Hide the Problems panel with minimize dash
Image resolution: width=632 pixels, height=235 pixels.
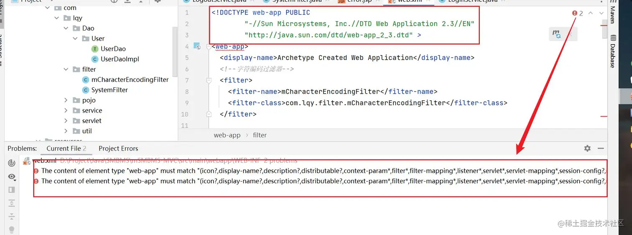[601, 148]
